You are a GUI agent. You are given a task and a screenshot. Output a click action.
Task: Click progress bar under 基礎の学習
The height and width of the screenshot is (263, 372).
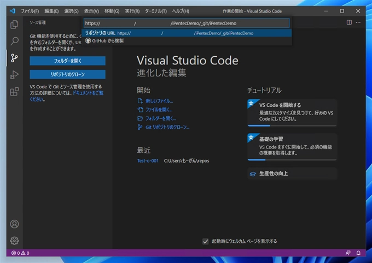click(292, 160)
